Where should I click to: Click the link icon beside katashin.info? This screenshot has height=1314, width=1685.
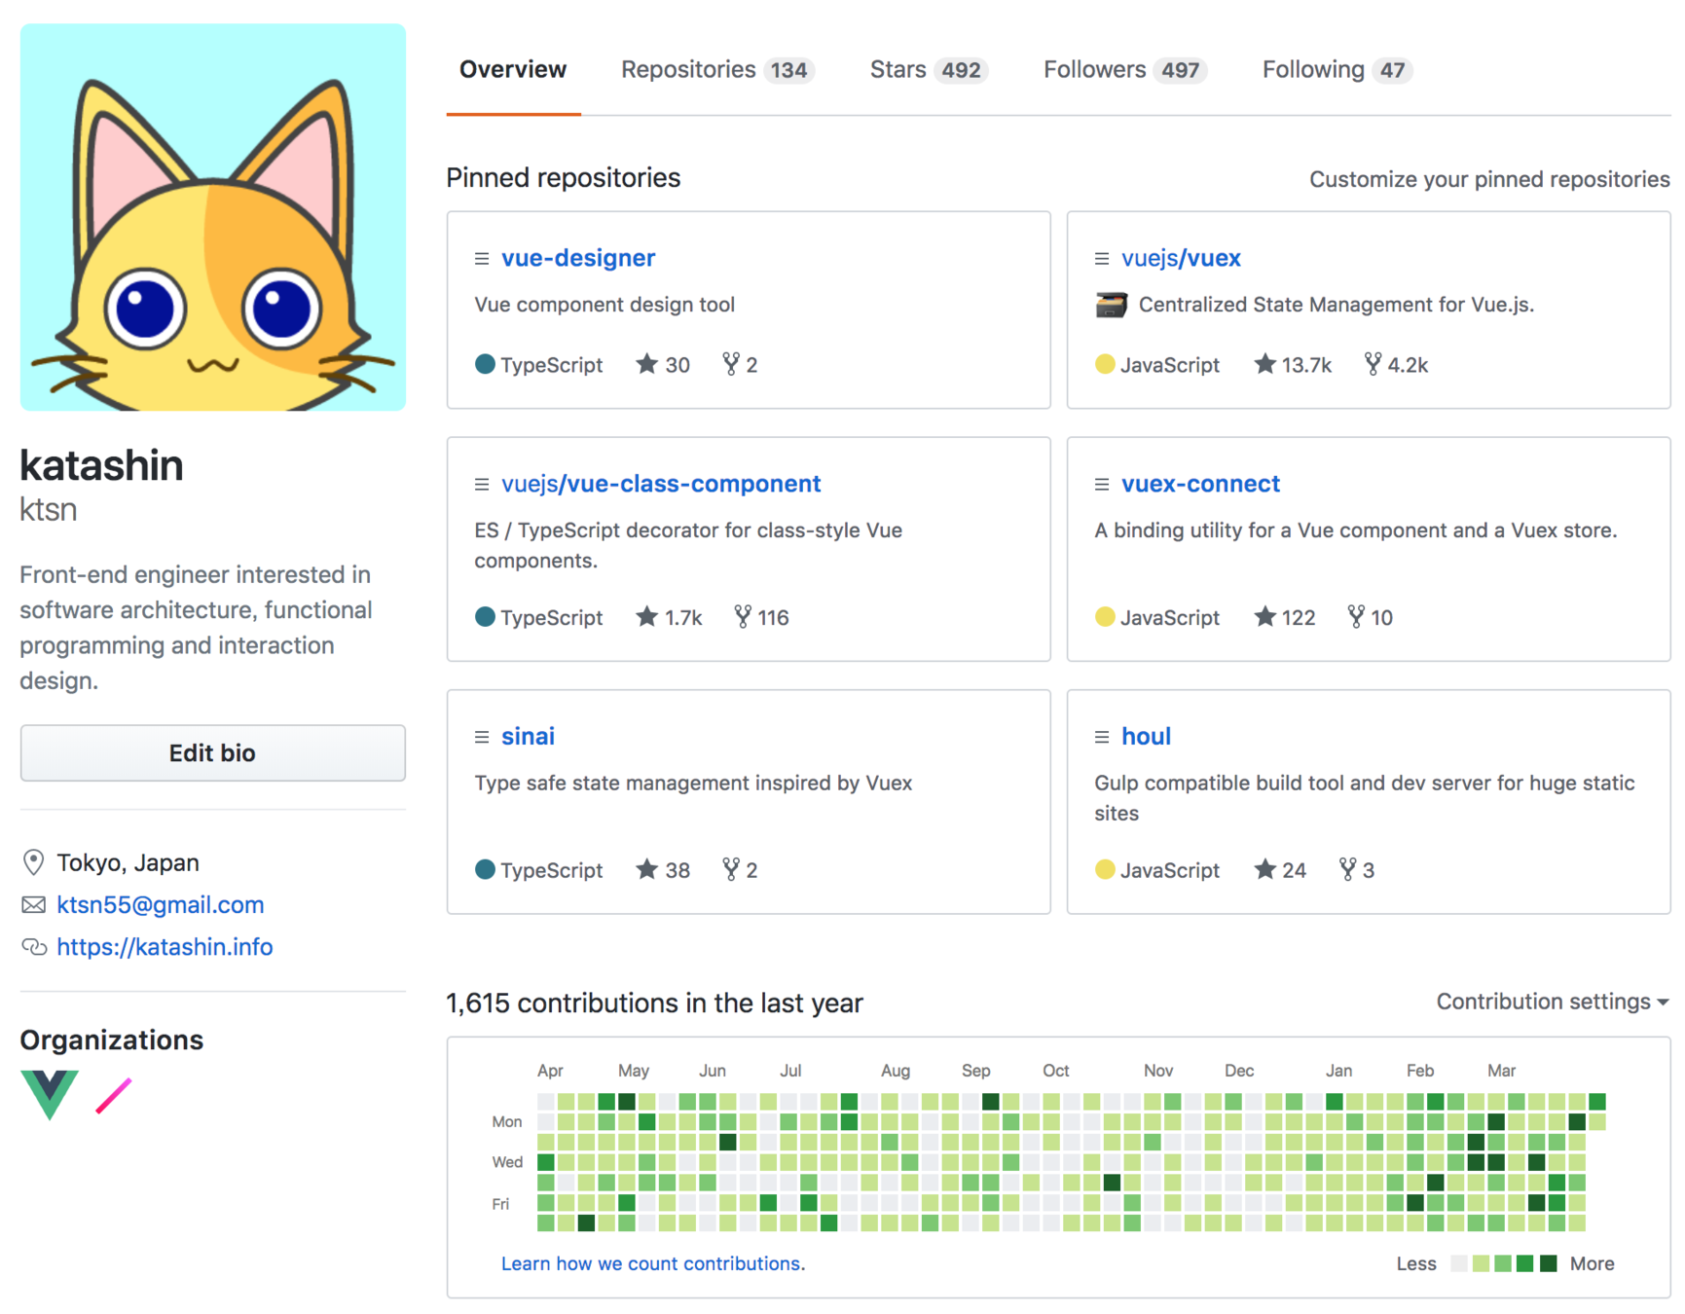pyautogui.click(x=34, y=947)
